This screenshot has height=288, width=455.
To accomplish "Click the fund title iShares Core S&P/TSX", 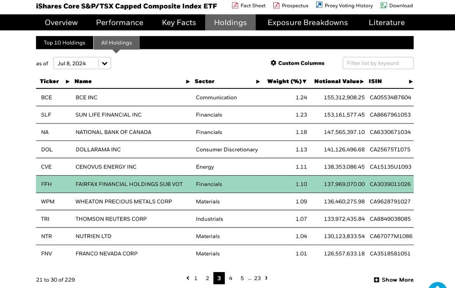I will (x=126, y=6).
